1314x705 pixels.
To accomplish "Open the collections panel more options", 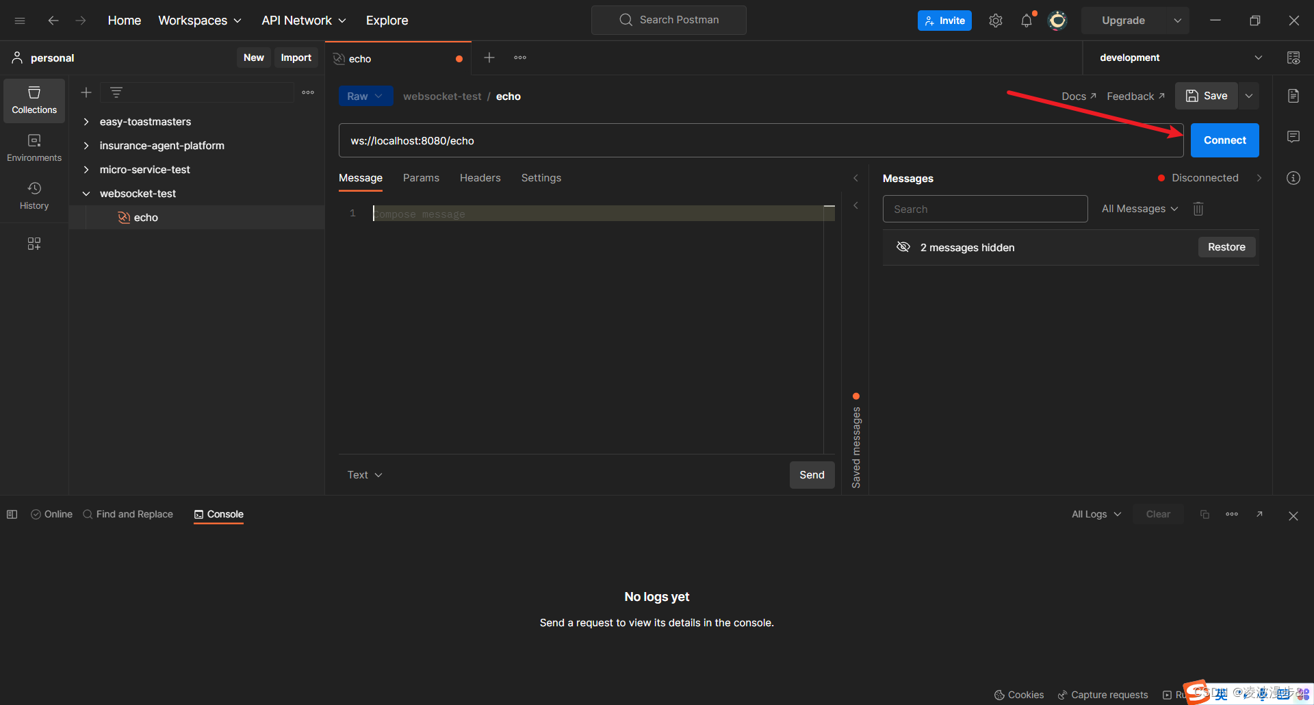I will point(308,92).
